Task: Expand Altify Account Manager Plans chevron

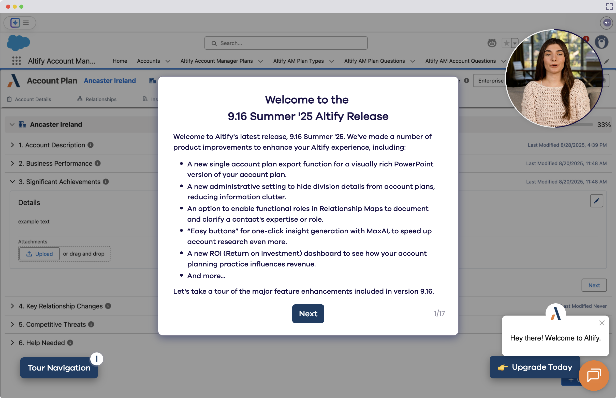Action: point(260,61)
